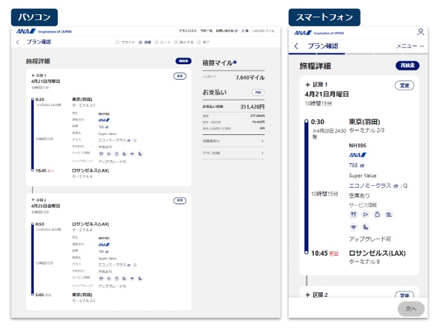Click the 内訳 button beside お支払い
The width and height of the screenshot is (443, 329).
point(258,93)
